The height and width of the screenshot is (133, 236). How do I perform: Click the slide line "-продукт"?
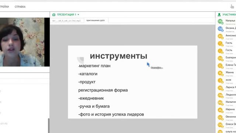pos(87,82)
